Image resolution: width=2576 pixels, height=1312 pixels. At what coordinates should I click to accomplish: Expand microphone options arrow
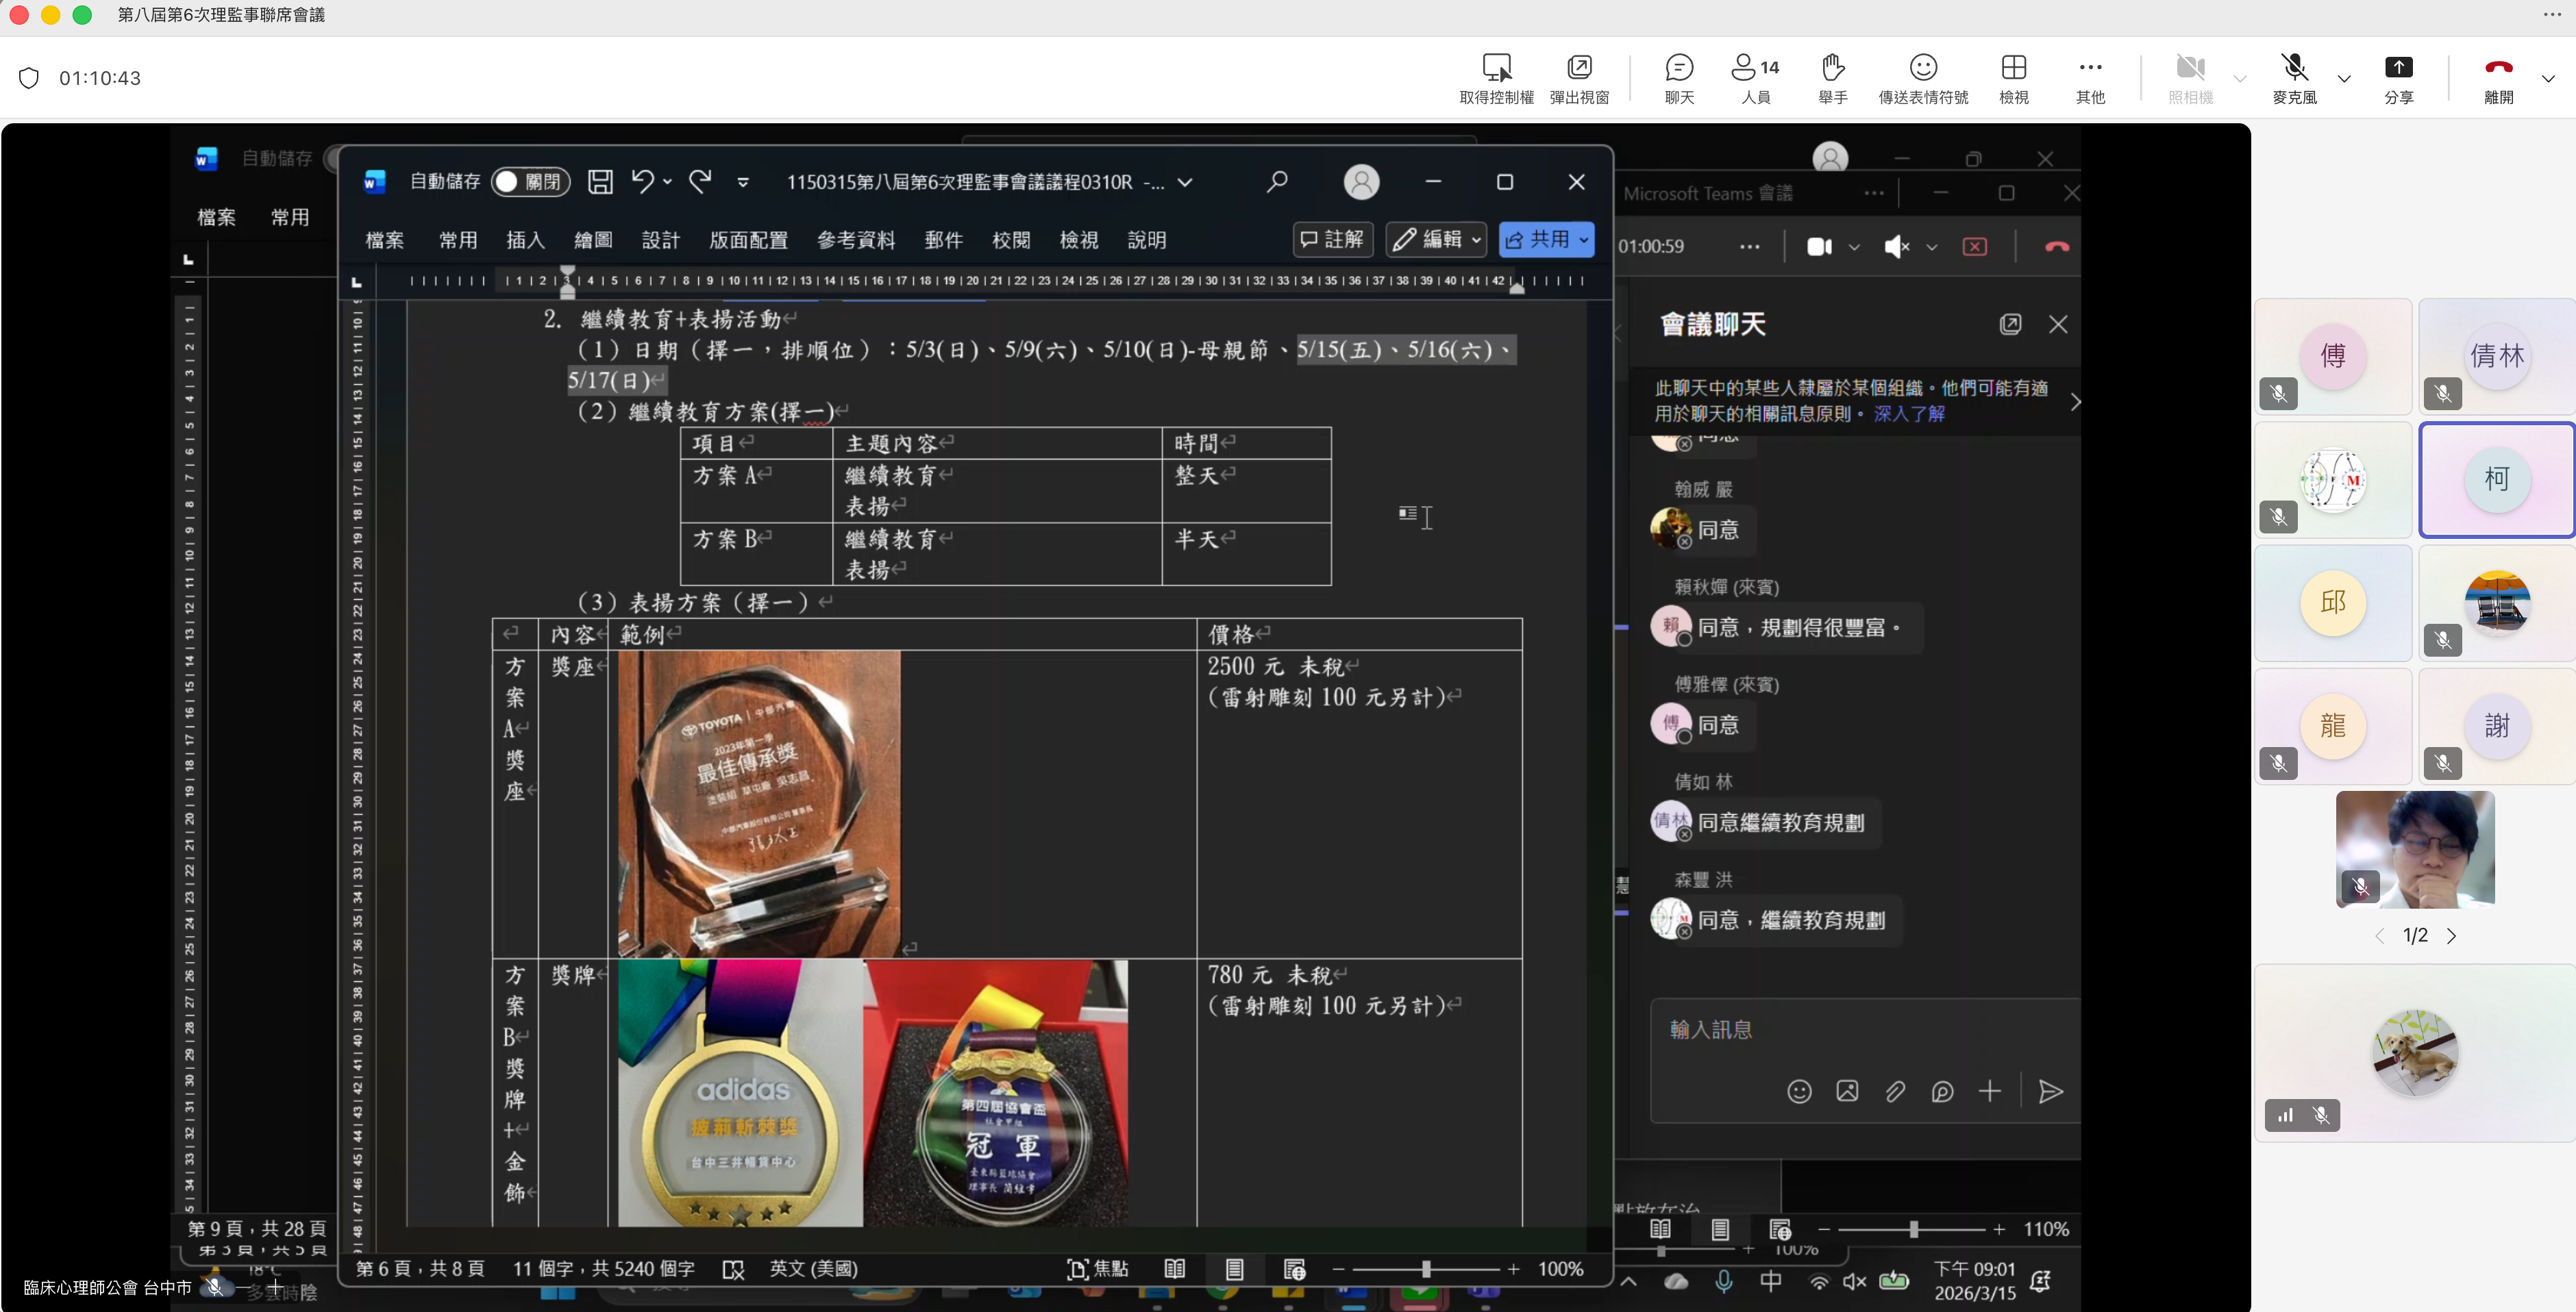(x=2344, y=78)
